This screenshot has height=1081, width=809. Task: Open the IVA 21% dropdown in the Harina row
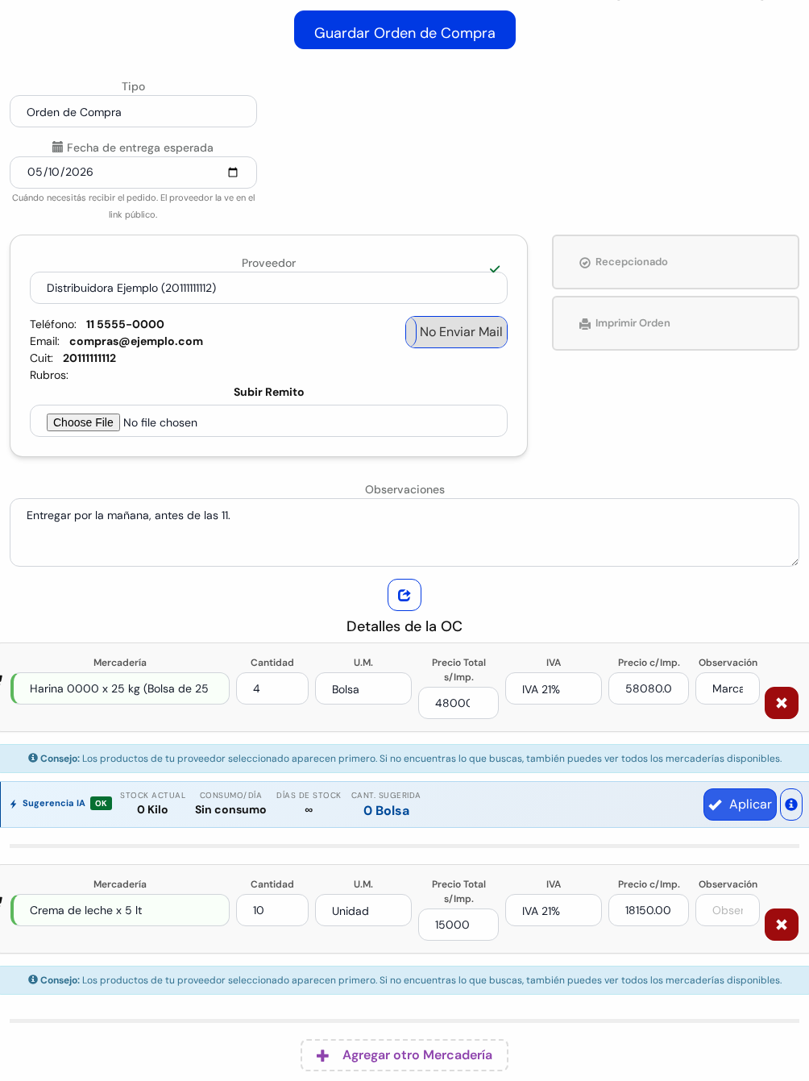[x=554, y=688]
